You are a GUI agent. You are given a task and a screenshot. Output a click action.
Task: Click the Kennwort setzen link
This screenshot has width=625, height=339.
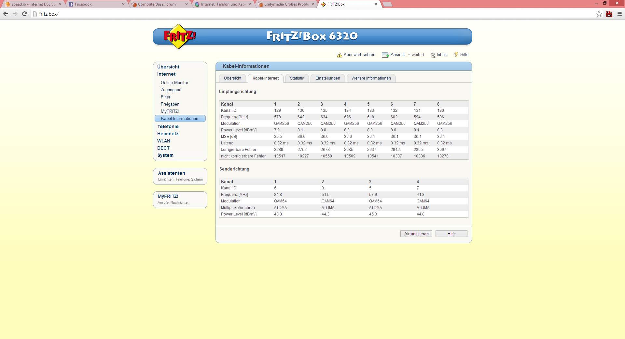(x=359, y=55)
